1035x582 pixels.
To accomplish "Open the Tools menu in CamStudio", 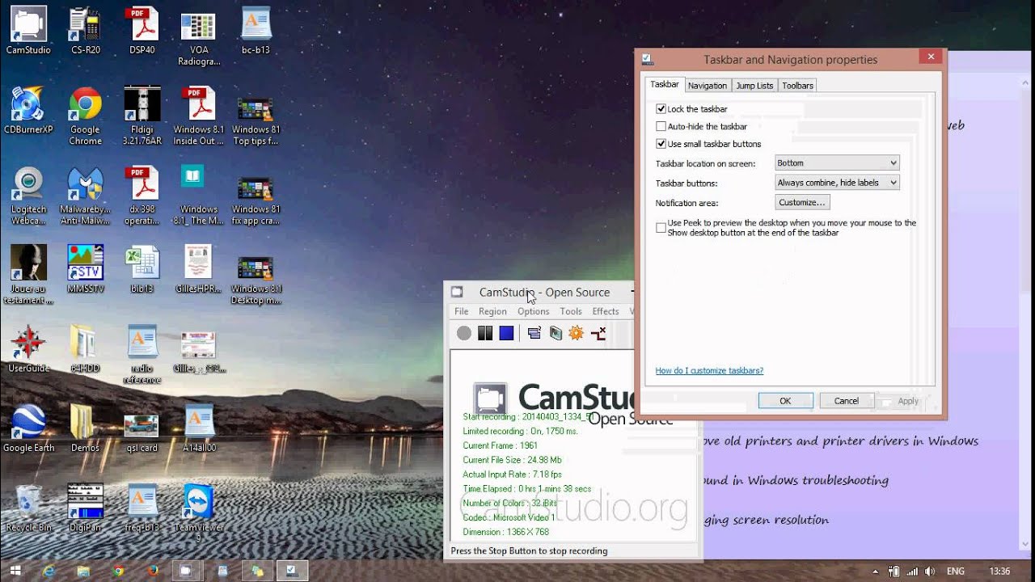I will point(571,311).
